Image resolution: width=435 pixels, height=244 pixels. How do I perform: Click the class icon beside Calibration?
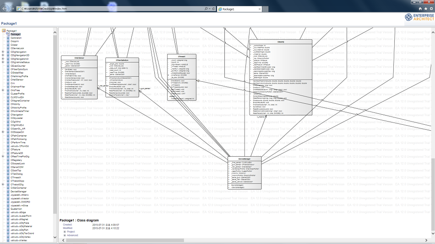coord(8,37)
